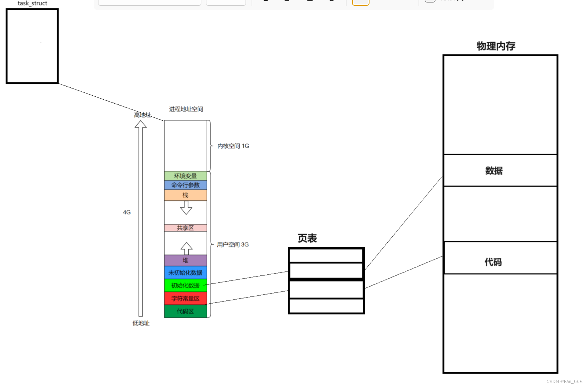Select the 页表 heading
The image size is (588, 387).
coord(307,238)
